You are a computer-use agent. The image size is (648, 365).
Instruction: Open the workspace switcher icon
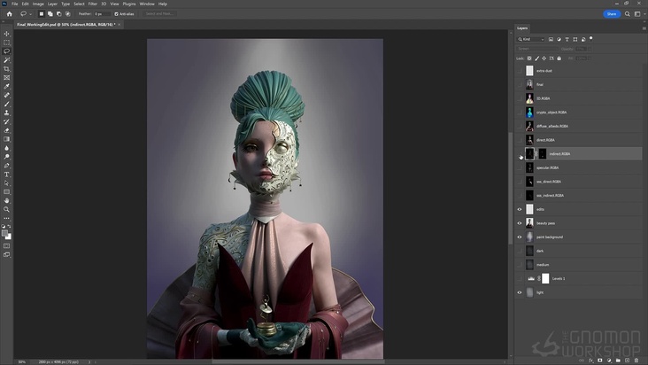637,13
